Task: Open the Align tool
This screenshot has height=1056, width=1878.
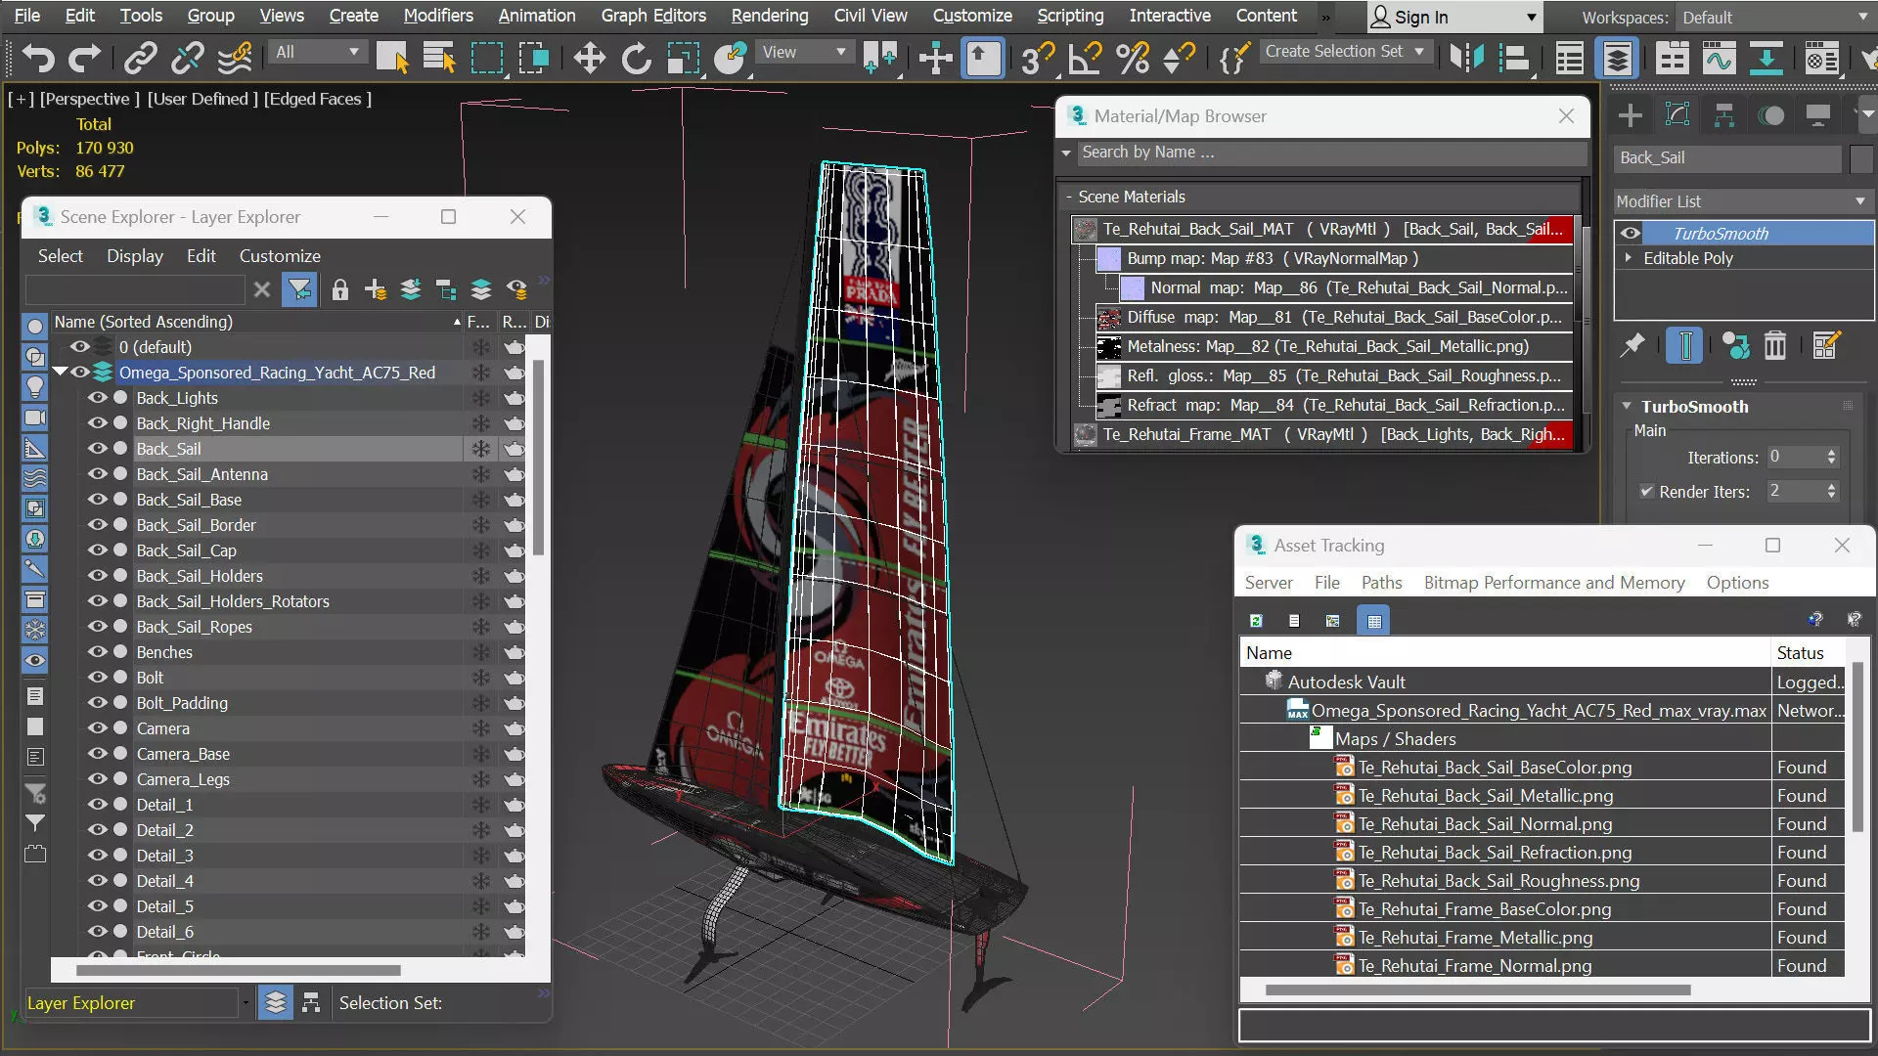Action: (x=1514, y=59)
